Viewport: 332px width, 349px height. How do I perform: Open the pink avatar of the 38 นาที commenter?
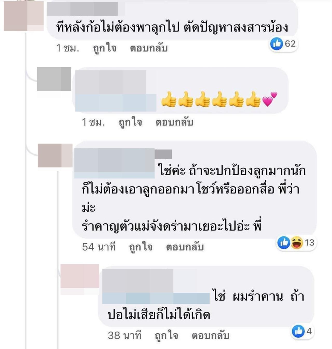(80, 276)
